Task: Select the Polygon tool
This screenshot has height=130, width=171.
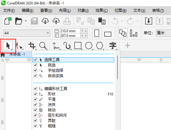Action: point(100,45)
